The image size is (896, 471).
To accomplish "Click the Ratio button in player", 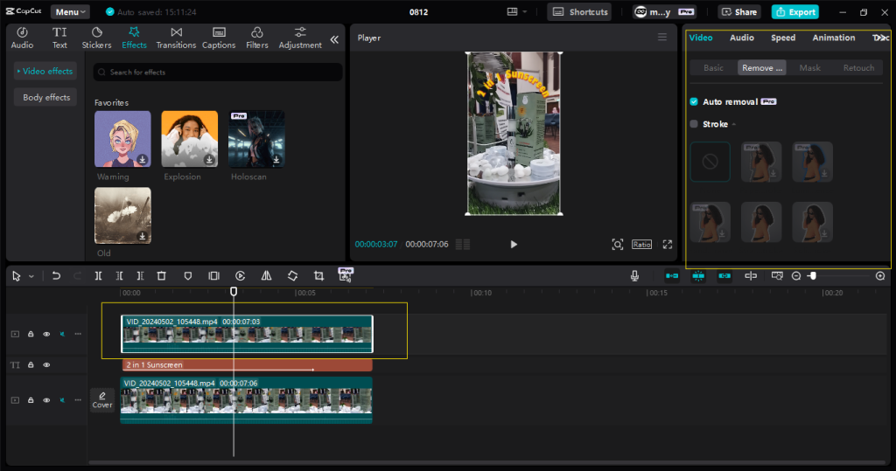I will 641,245.
